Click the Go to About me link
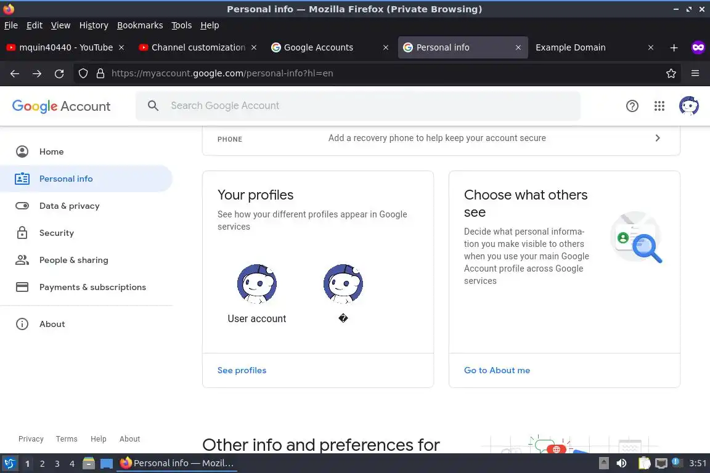Viewport: 710px width, 473px height. (x=497, y=370)
